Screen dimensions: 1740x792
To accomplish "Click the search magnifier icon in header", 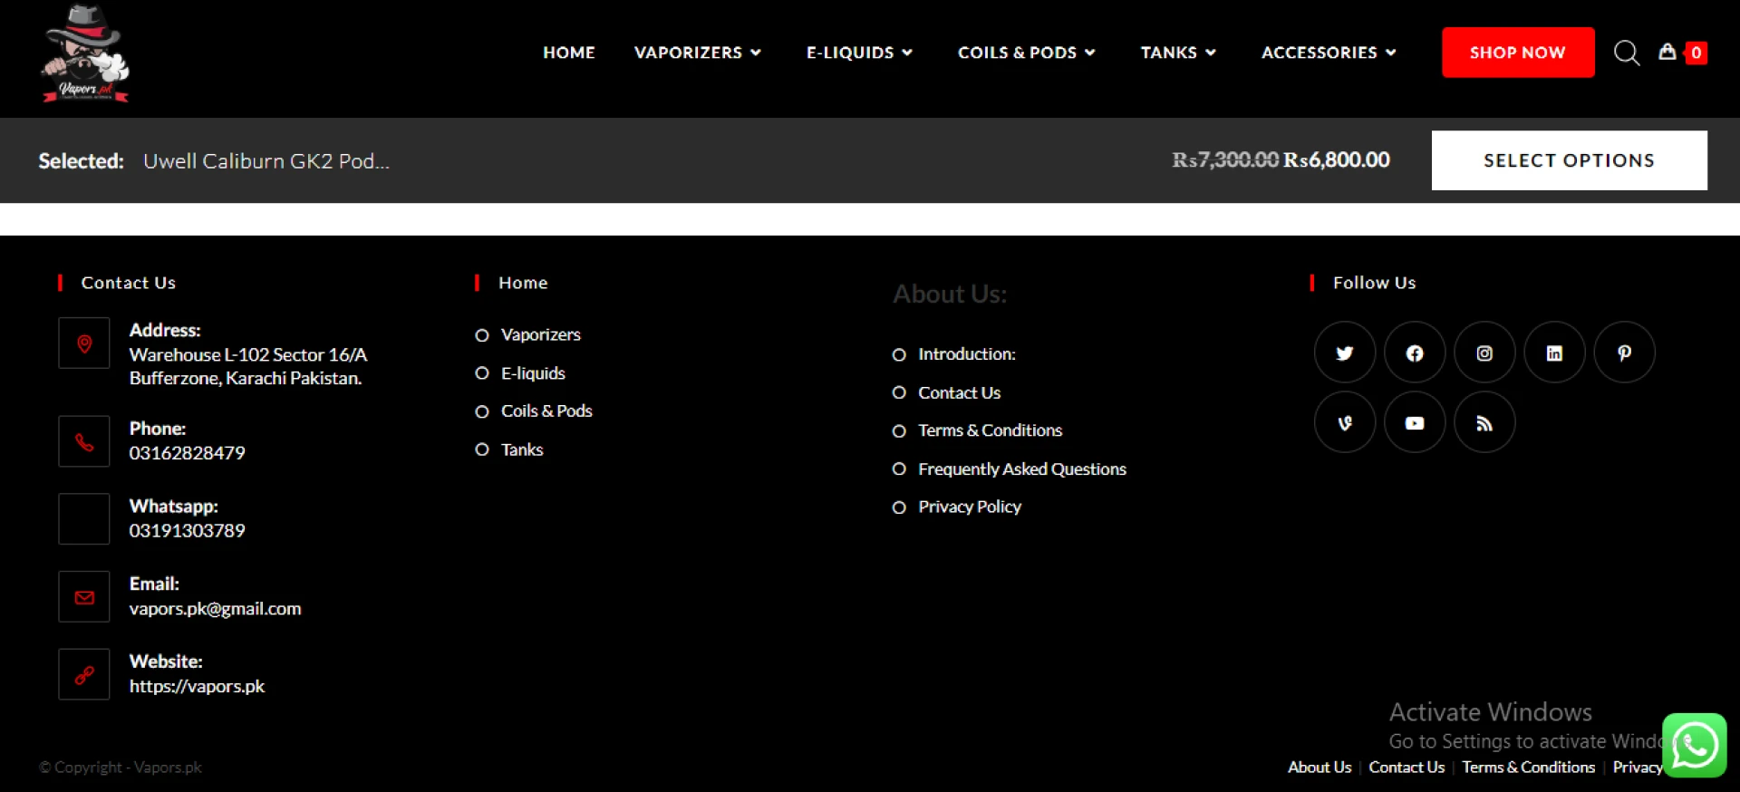I will (1626, 53).
